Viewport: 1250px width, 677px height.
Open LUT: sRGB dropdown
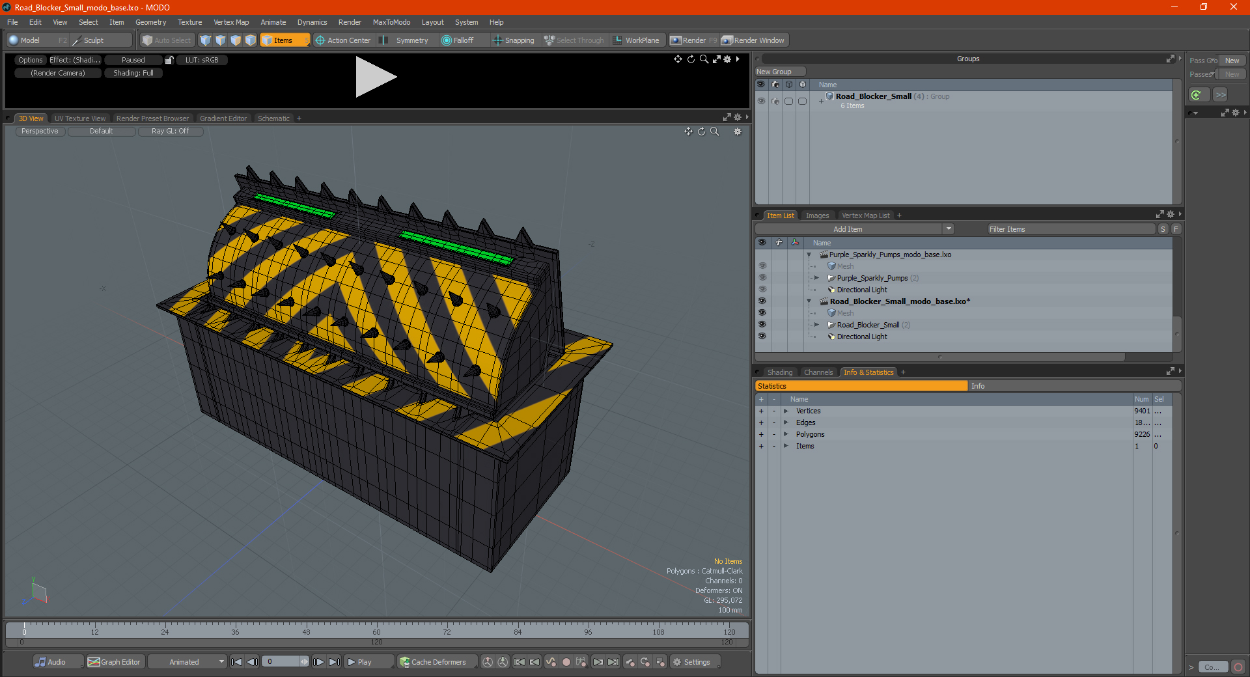point(202,60)
